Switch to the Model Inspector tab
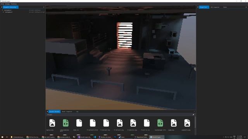This screenshot has height=139, width=248. 67,112
